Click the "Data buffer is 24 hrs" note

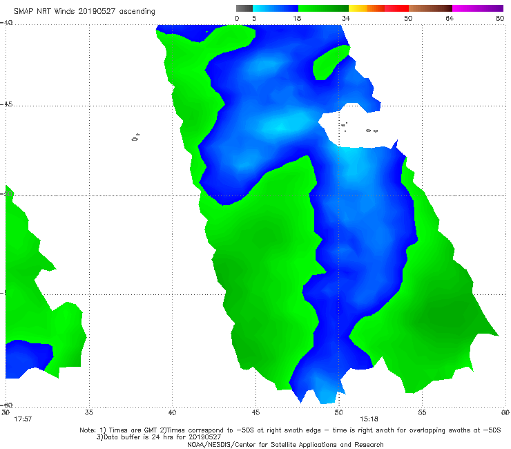(x=159, y=437)
